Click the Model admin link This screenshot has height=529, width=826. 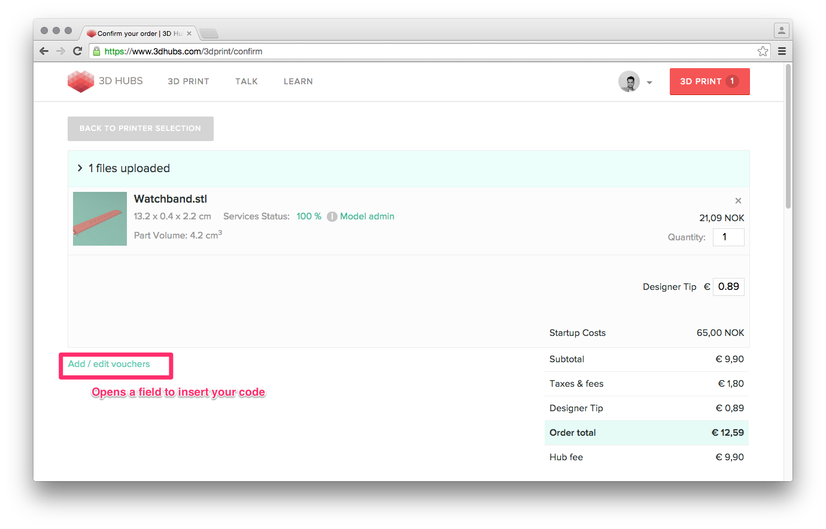(x=367, y=216)
